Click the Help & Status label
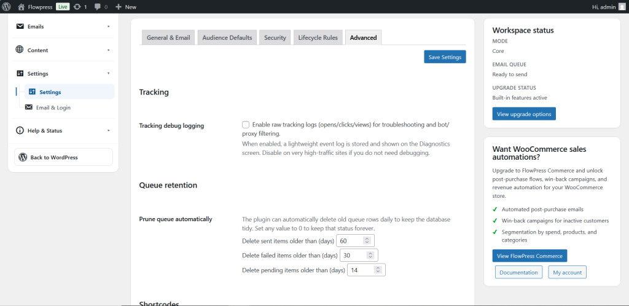The image size is (629, 306). pyautogui.click(x=45, y=130)
